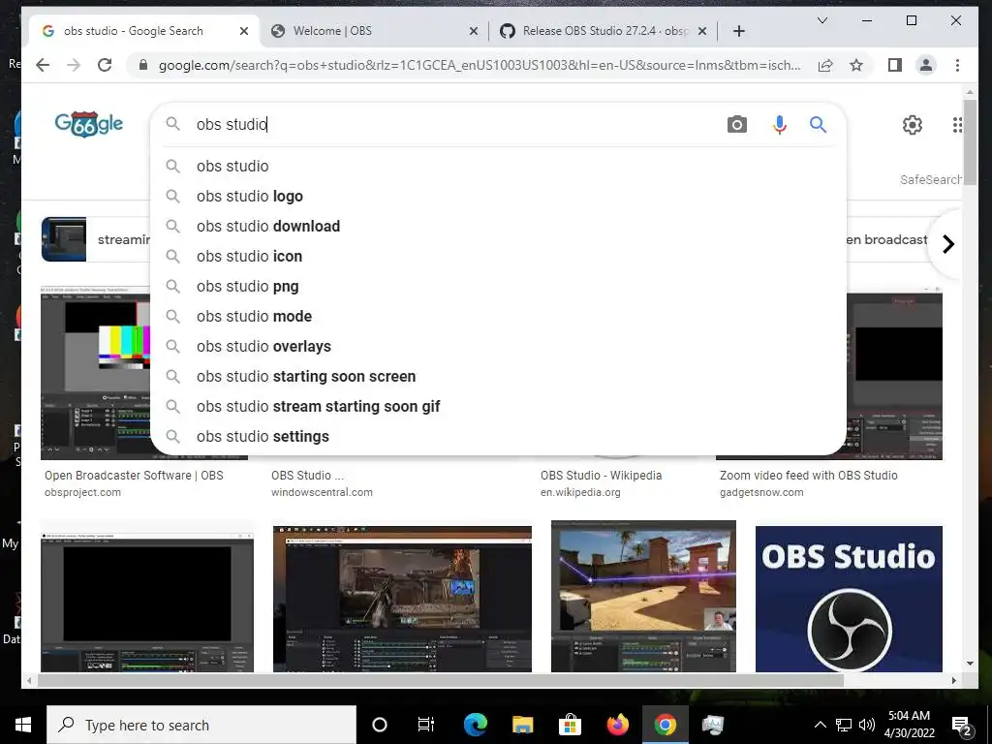This screenshot has width=992, height=744.
Task: Click the Chrome back arrow
Action: point(43,65)
